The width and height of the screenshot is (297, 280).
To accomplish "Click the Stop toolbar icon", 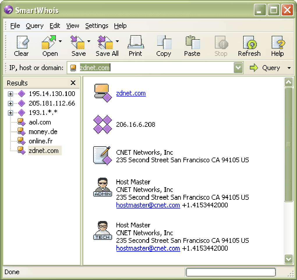I will coord(221,42).
